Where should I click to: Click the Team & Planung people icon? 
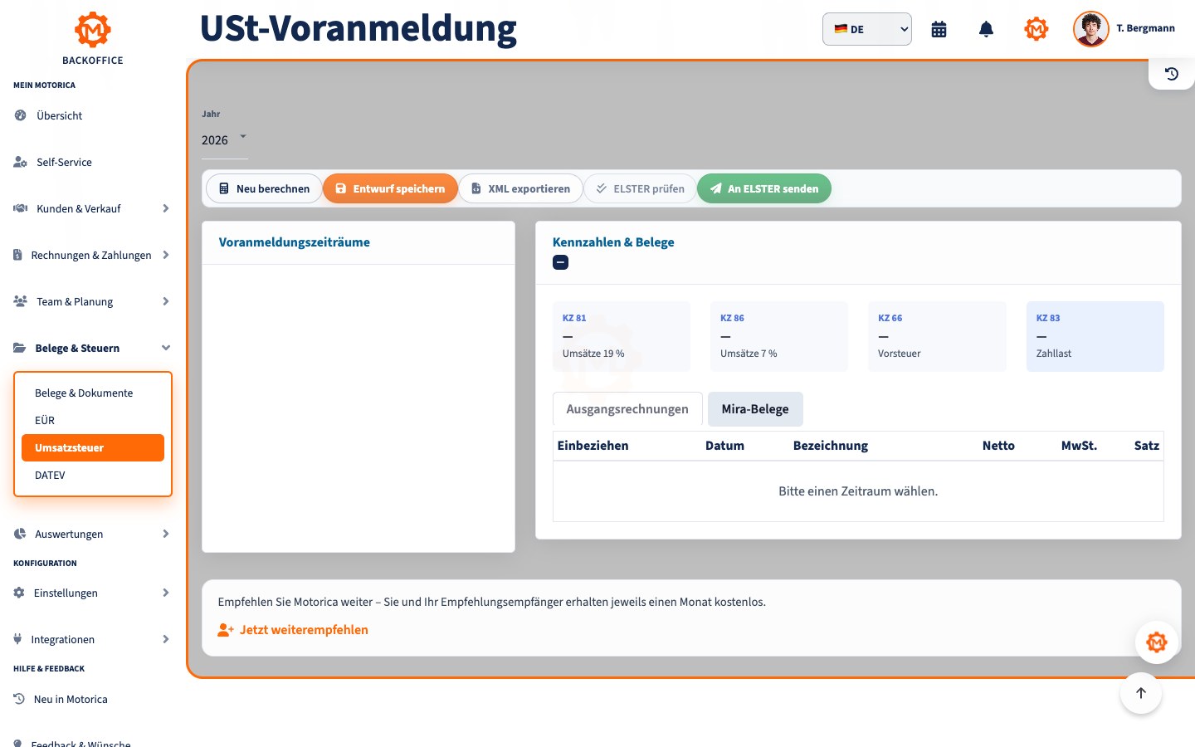pos(20,301)
